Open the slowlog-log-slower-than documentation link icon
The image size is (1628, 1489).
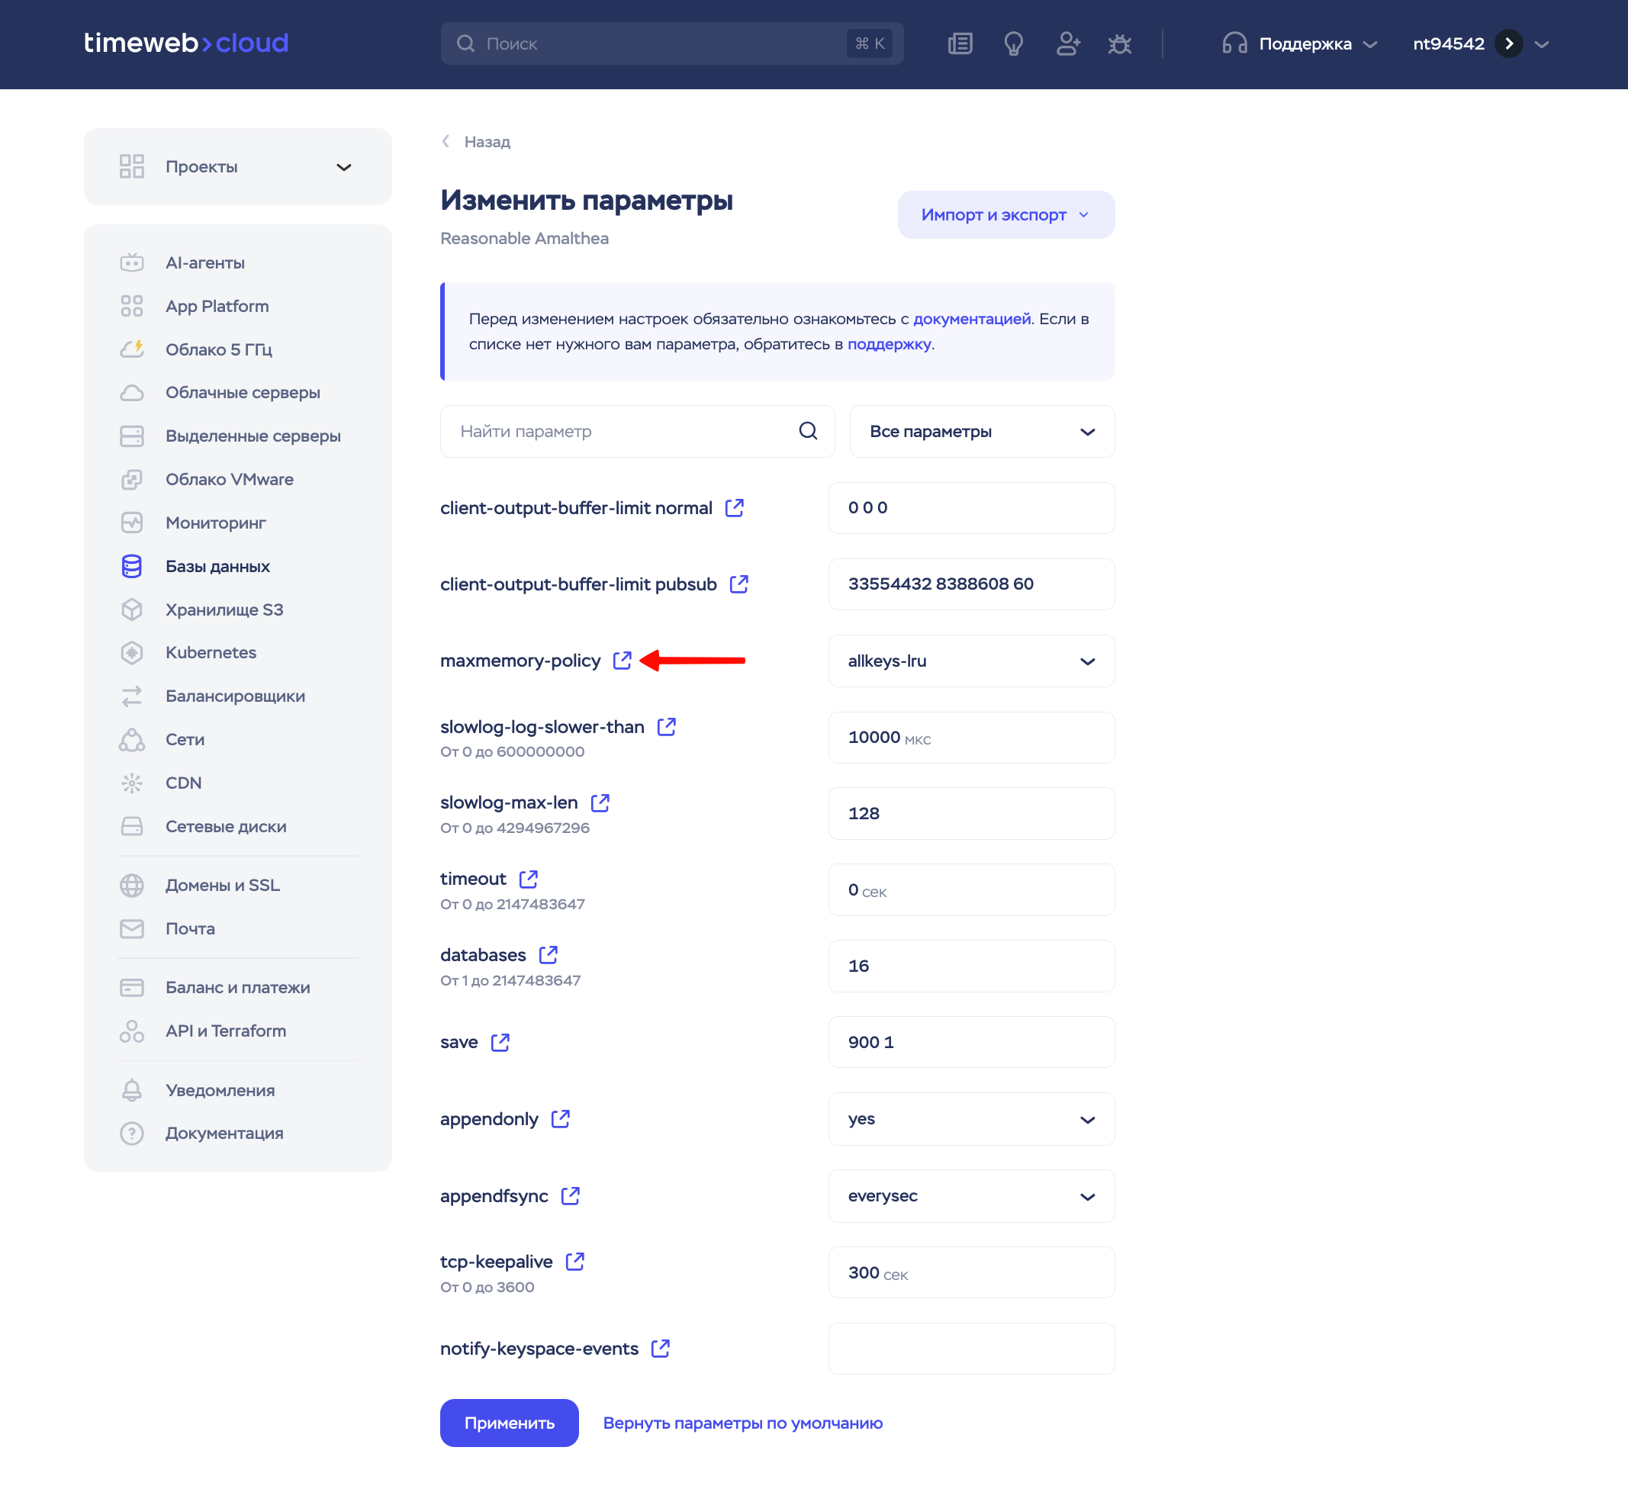point(666,727)
